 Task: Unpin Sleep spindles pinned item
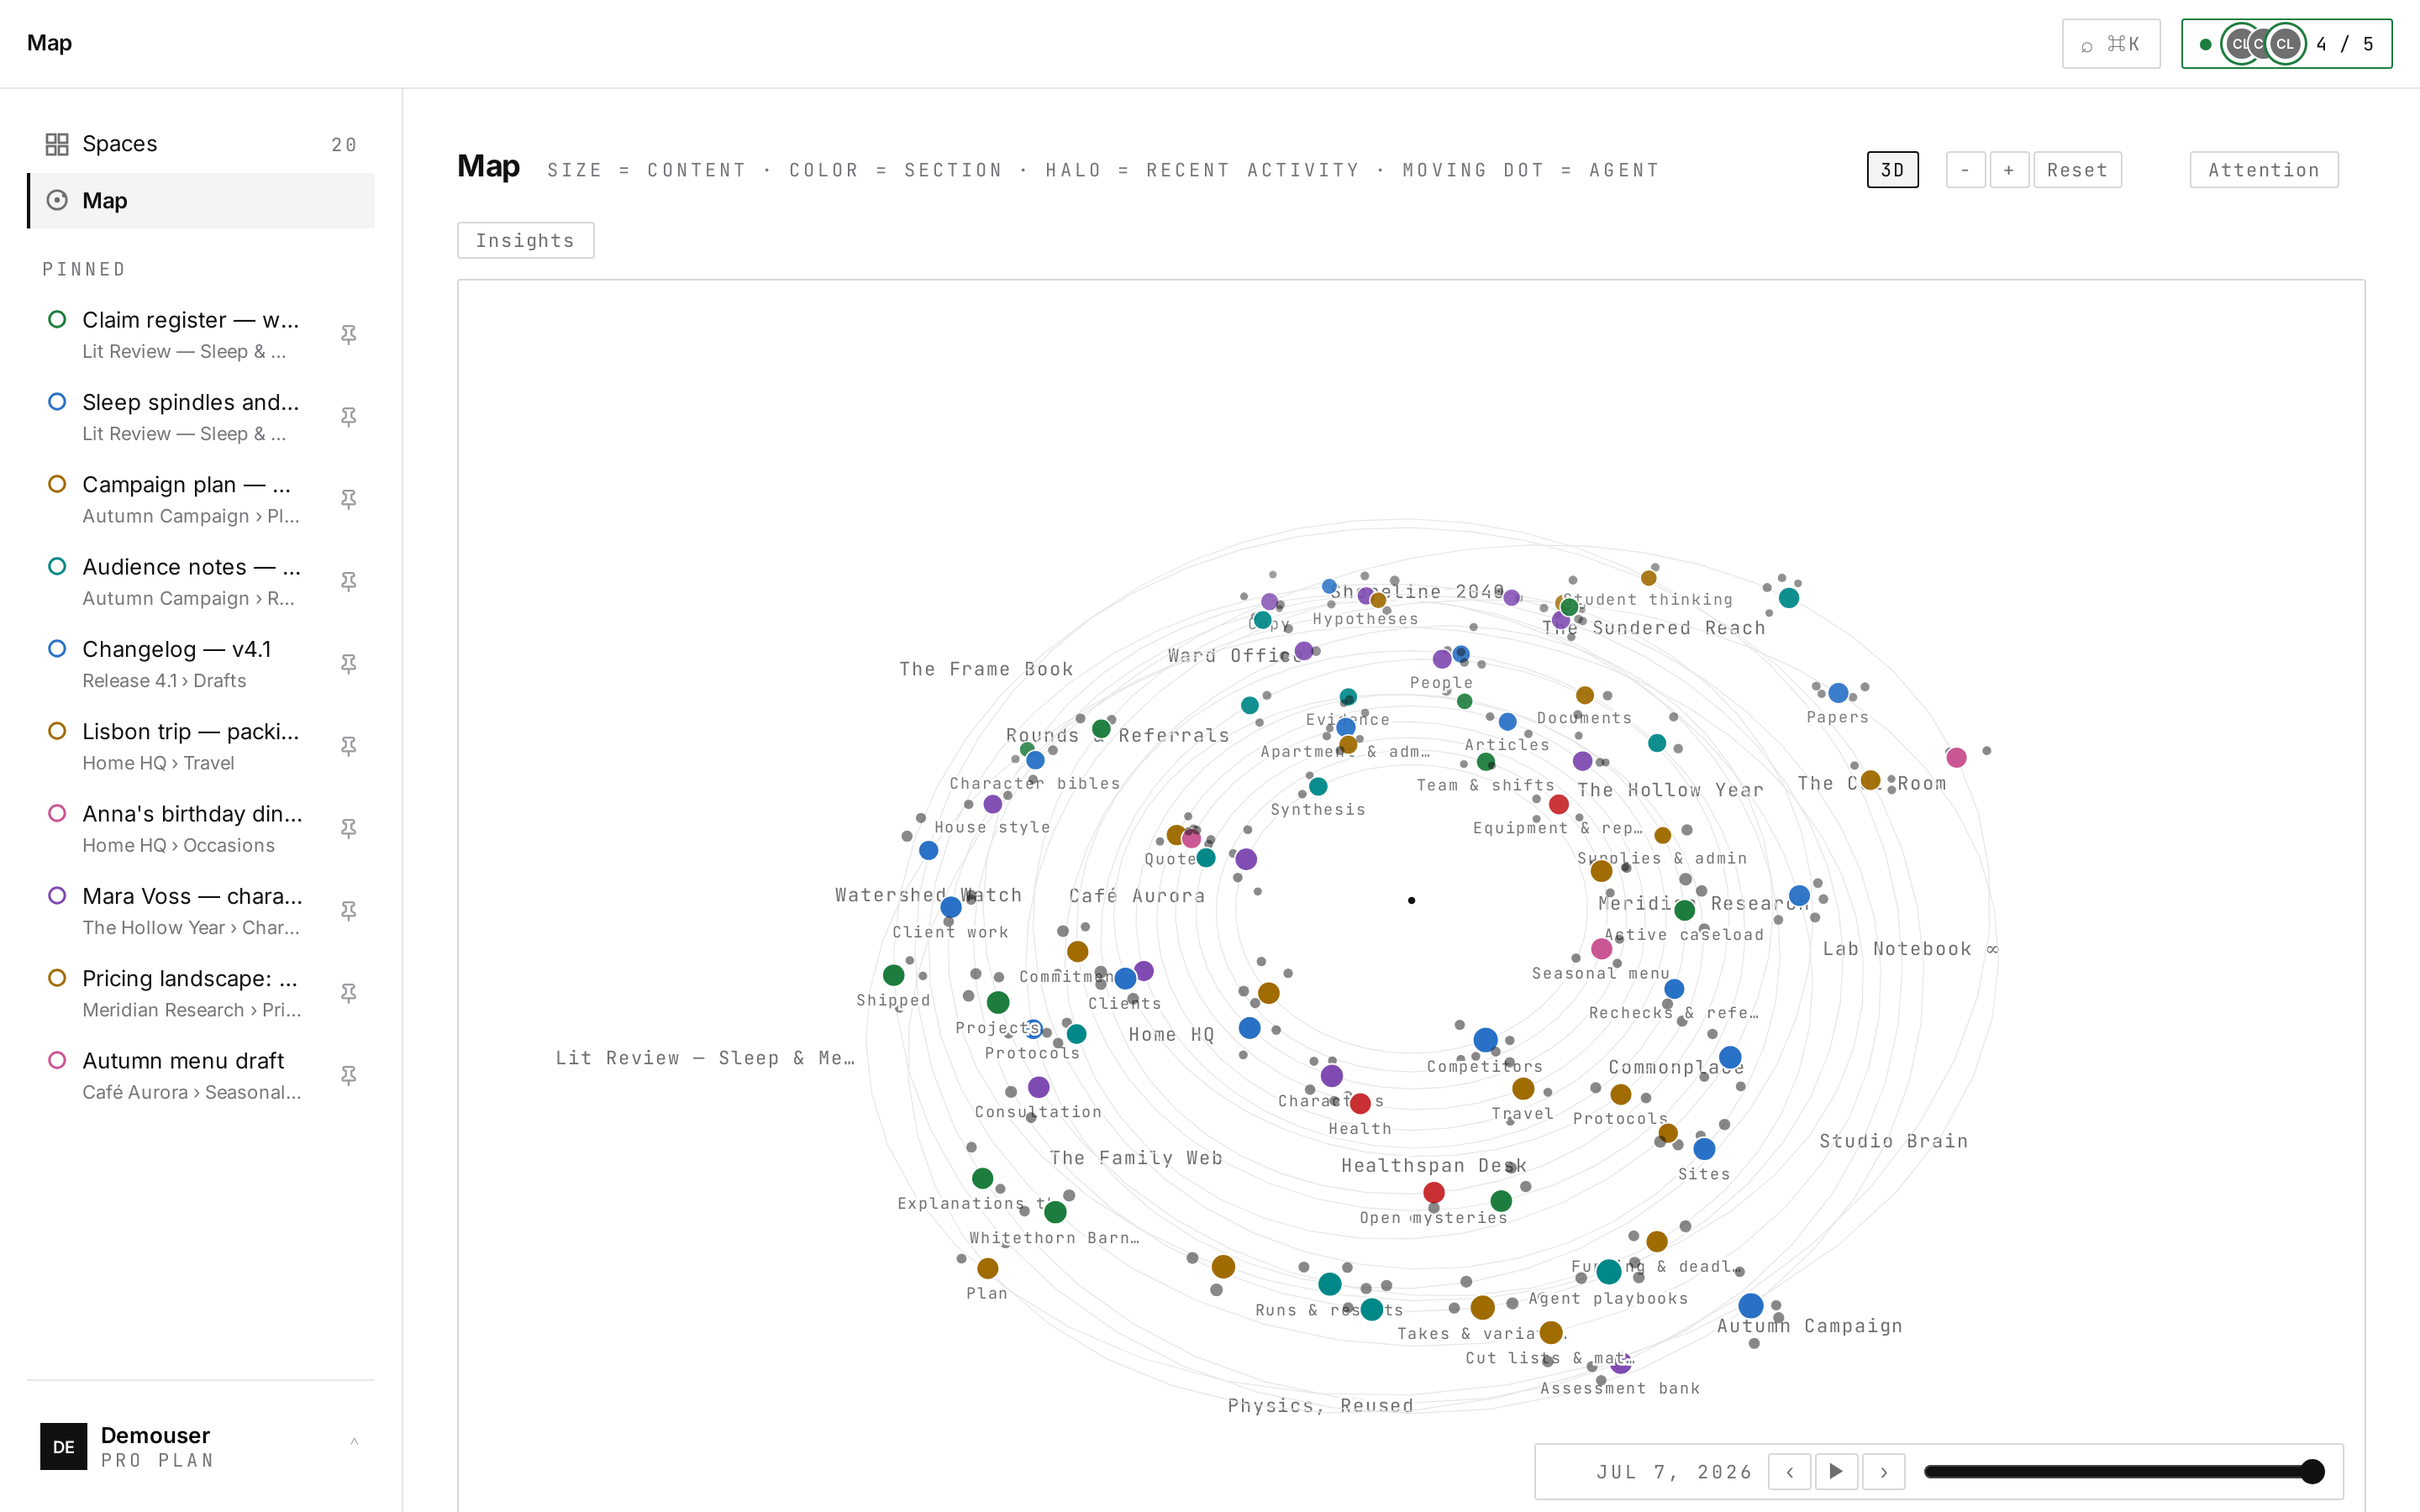pyautogui.click(x=348, y=417)
